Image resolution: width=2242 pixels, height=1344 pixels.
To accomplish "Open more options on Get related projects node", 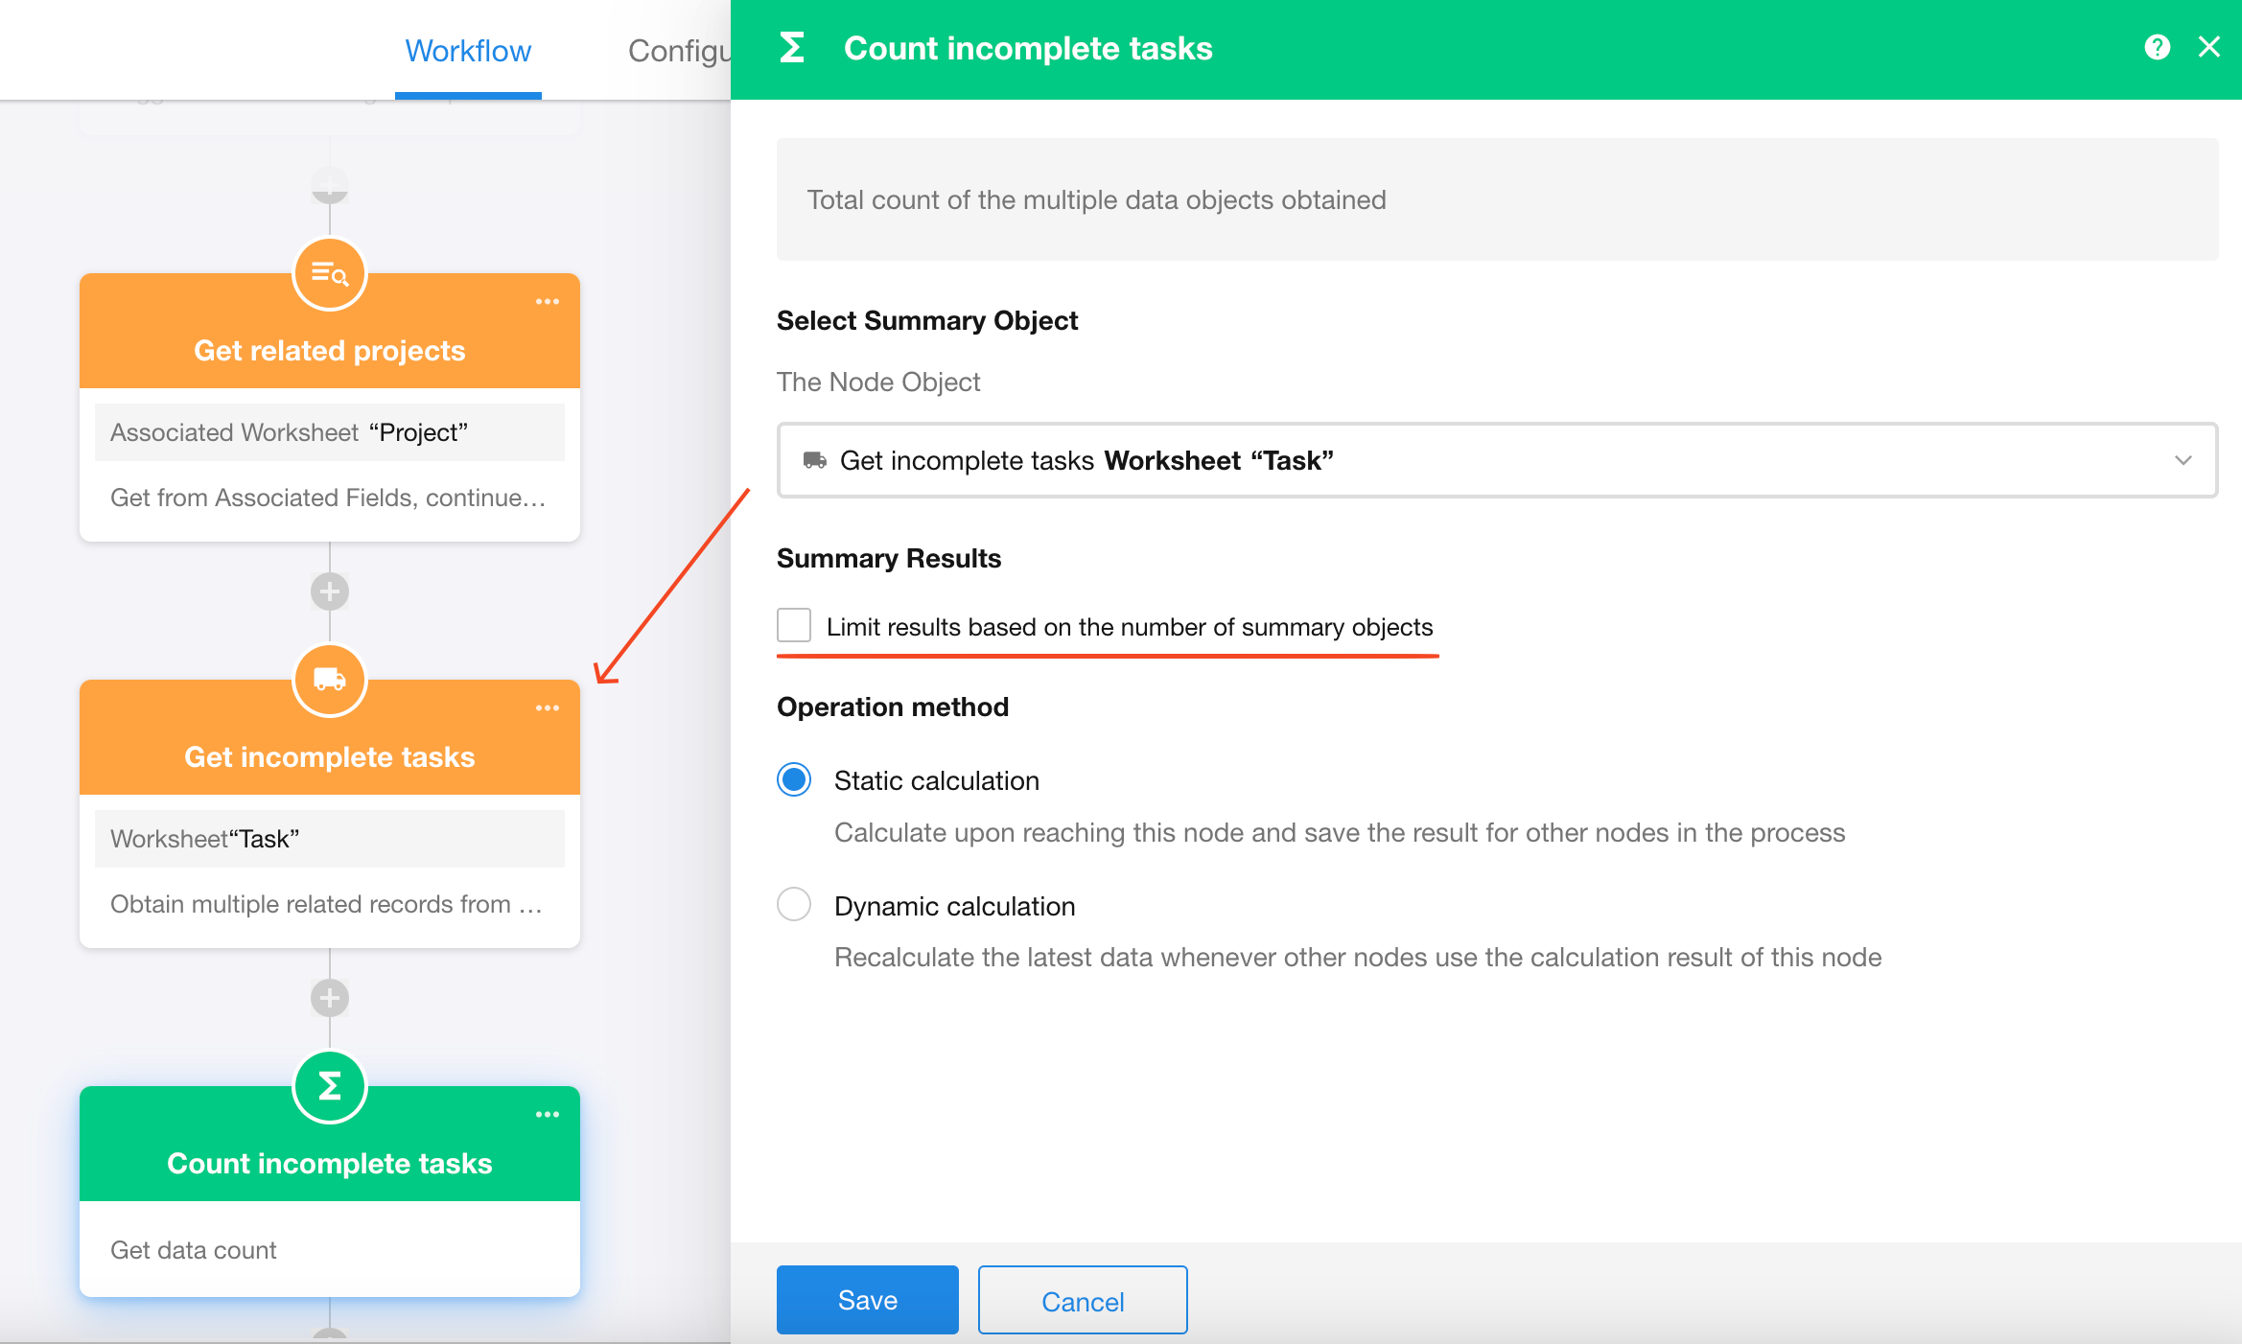I will click(x=548, y=302).
